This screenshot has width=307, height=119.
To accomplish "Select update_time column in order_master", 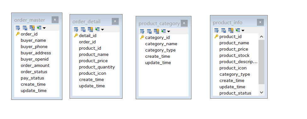I will (x=33, y=90).
